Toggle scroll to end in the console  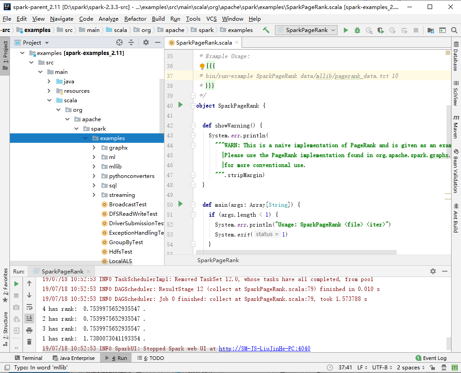click(x=29, y=318)
